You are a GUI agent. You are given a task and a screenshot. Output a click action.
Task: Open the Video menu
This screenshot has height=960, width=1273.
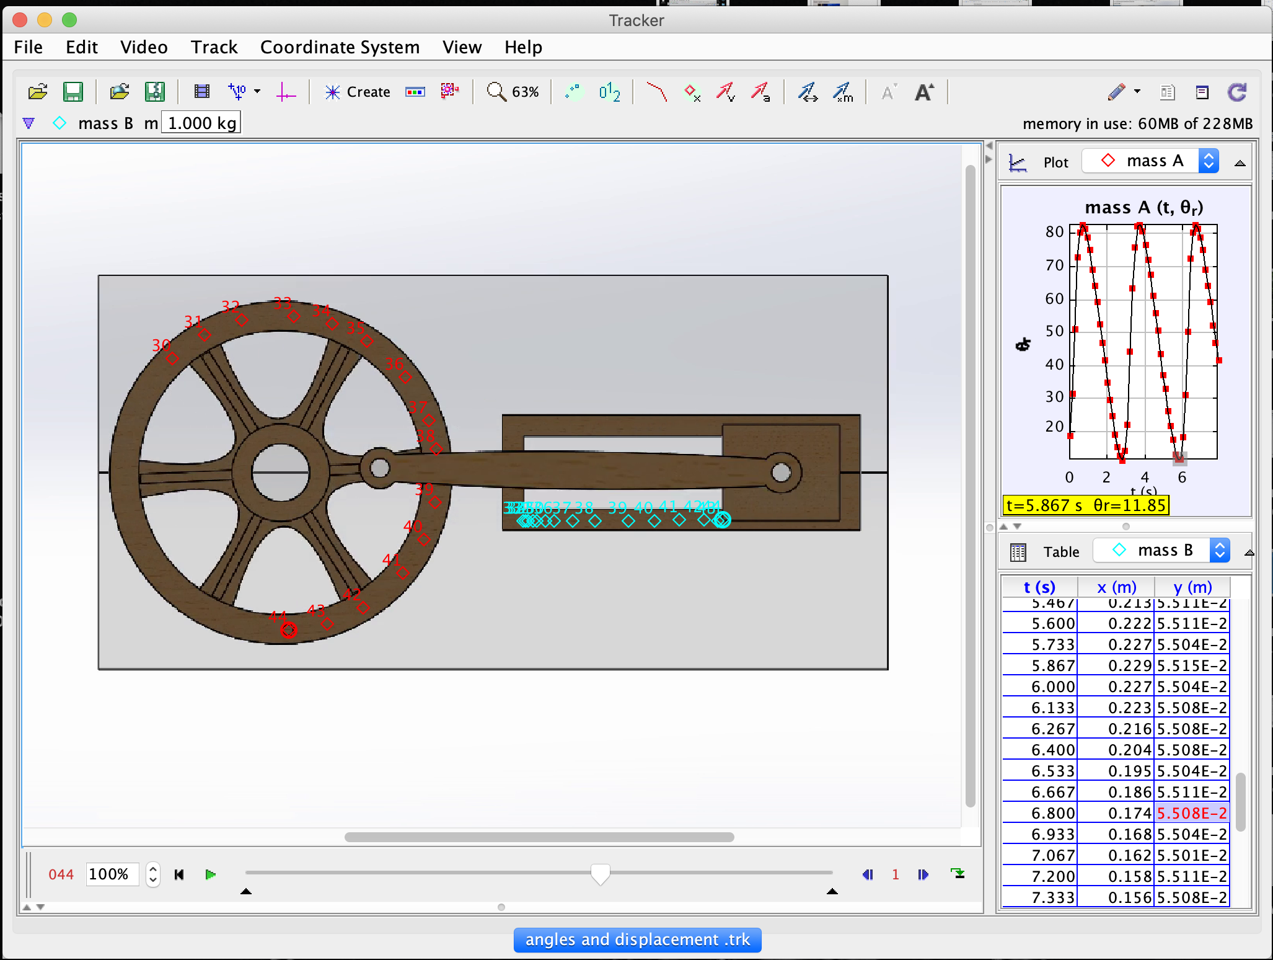144,47
